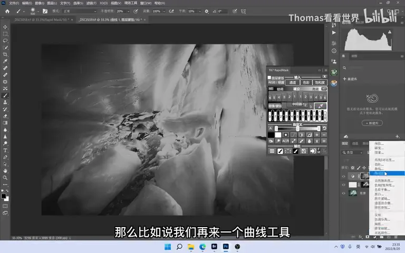Open smoothing options gear icon
This screenshot has height=253, width=405.
click(x=207, y=12)
